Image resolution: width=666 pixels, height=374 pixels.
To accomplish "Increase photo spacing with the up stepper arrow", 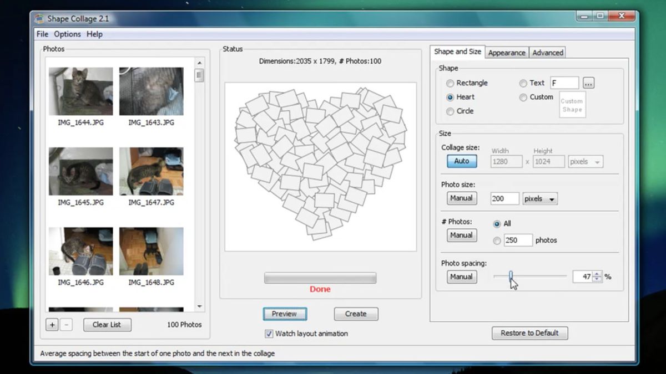I will coord(596,274).
